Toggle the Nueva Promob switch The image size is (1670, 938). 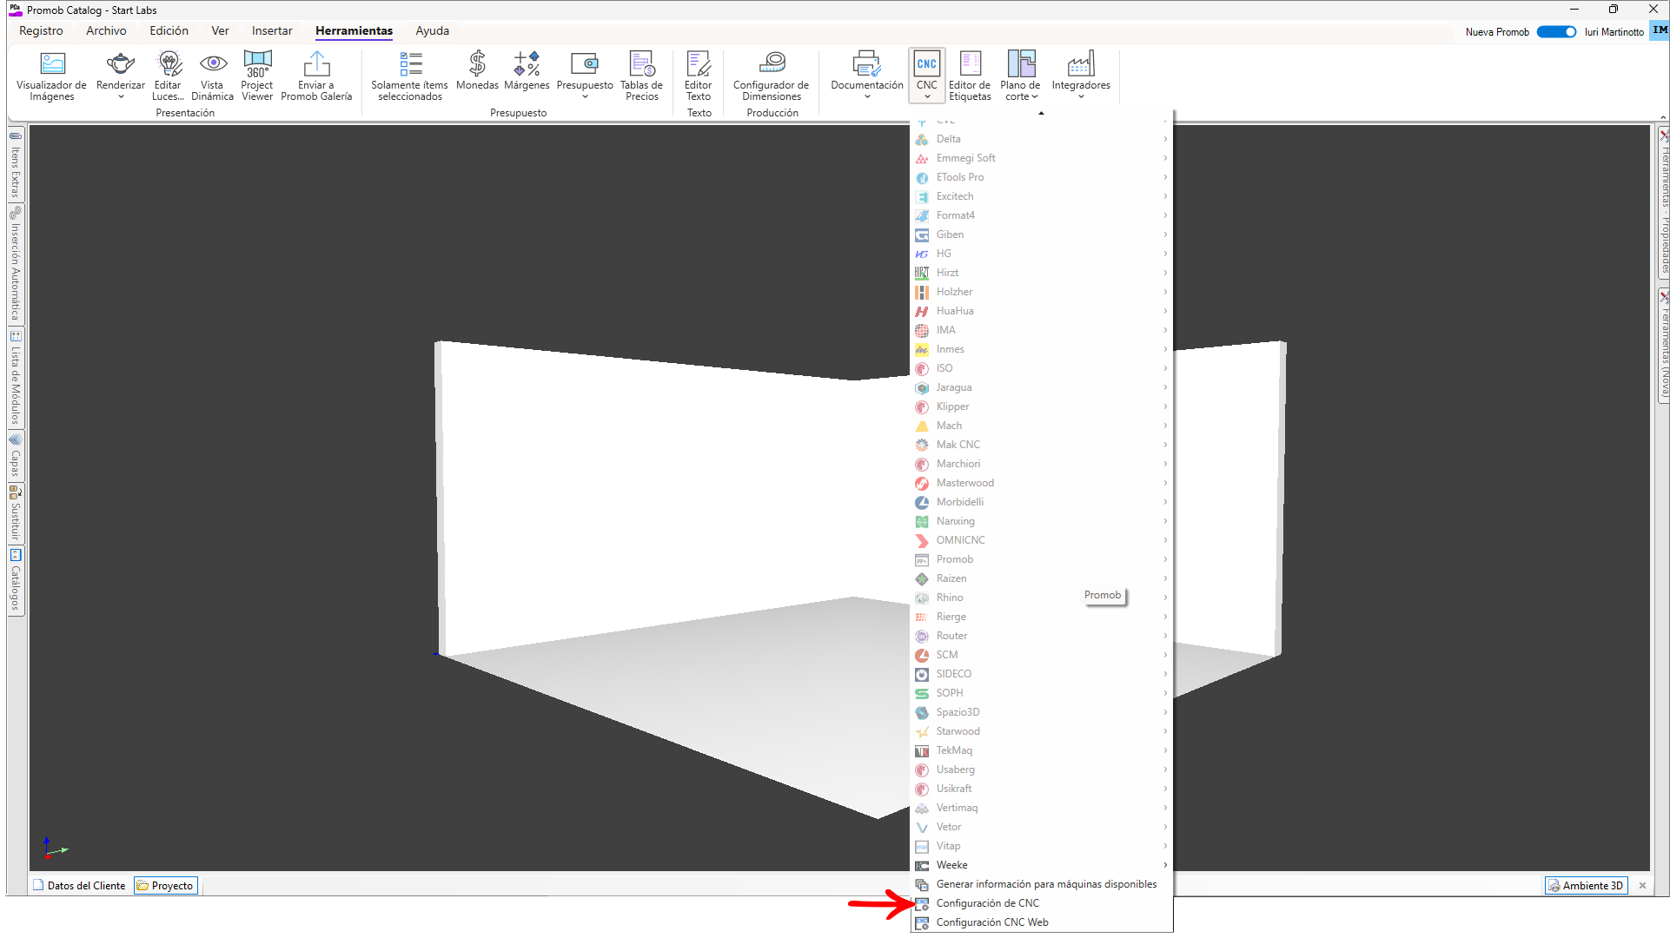pyautogui.click(x=1556, y=32)
